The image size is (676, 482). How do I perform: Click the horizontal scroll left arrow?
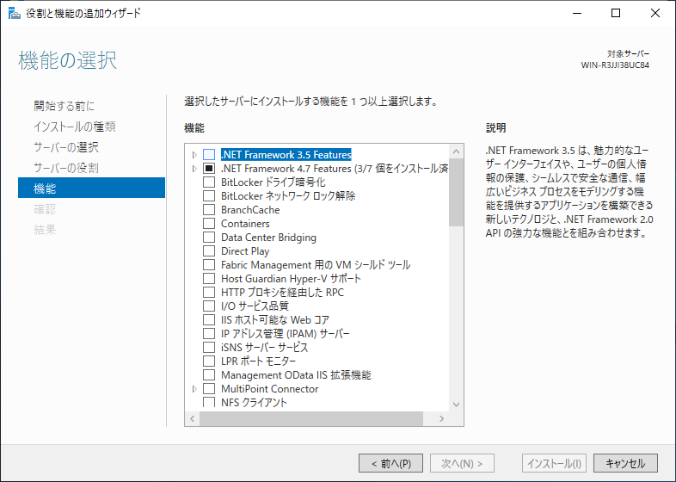pyautogui.click(x=193, y=418)
